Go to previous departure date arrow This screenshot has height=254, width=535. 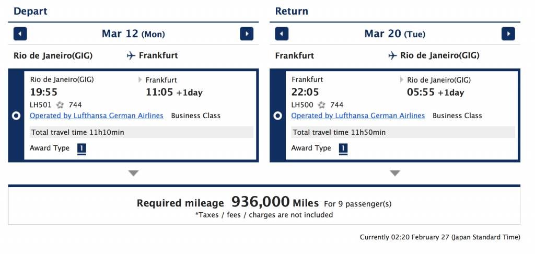click(20, 34)
